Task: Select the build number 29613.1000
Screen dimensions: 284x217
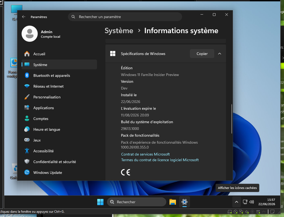Action: (130, 129)
